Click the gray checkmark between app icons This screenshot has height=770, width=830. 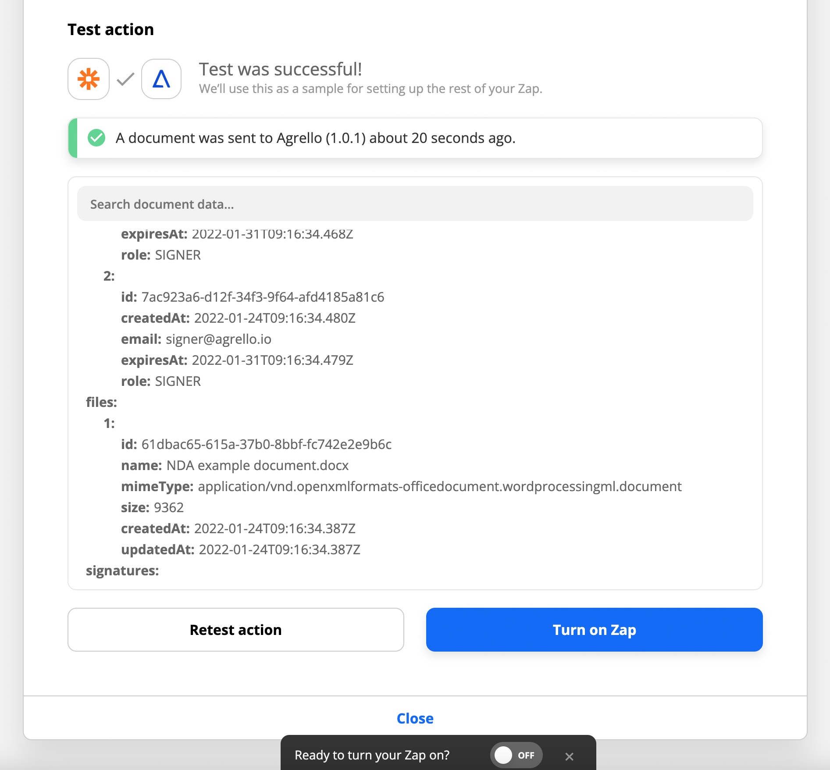[x=125, y=79]
